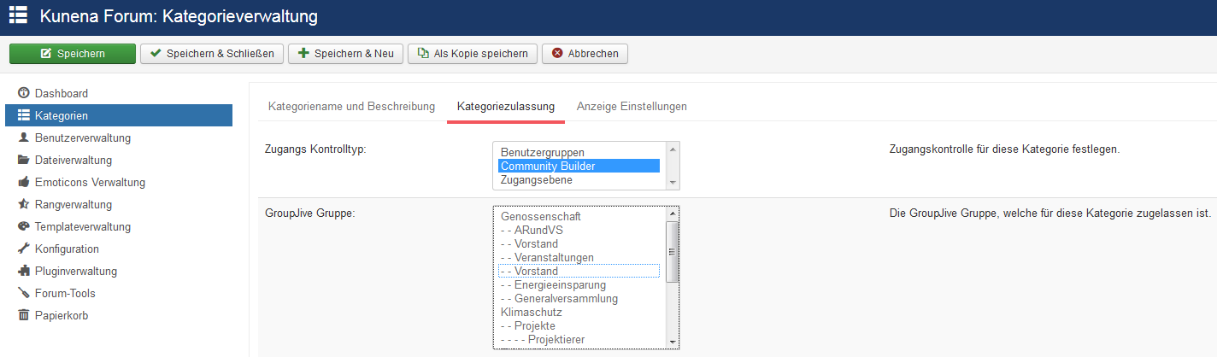
Task: Click the Abbrechen button
Action: [x=585, y=54]
